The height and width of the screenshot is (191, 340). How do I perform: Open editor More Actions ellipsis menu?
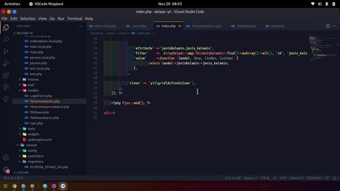point(334,26)
